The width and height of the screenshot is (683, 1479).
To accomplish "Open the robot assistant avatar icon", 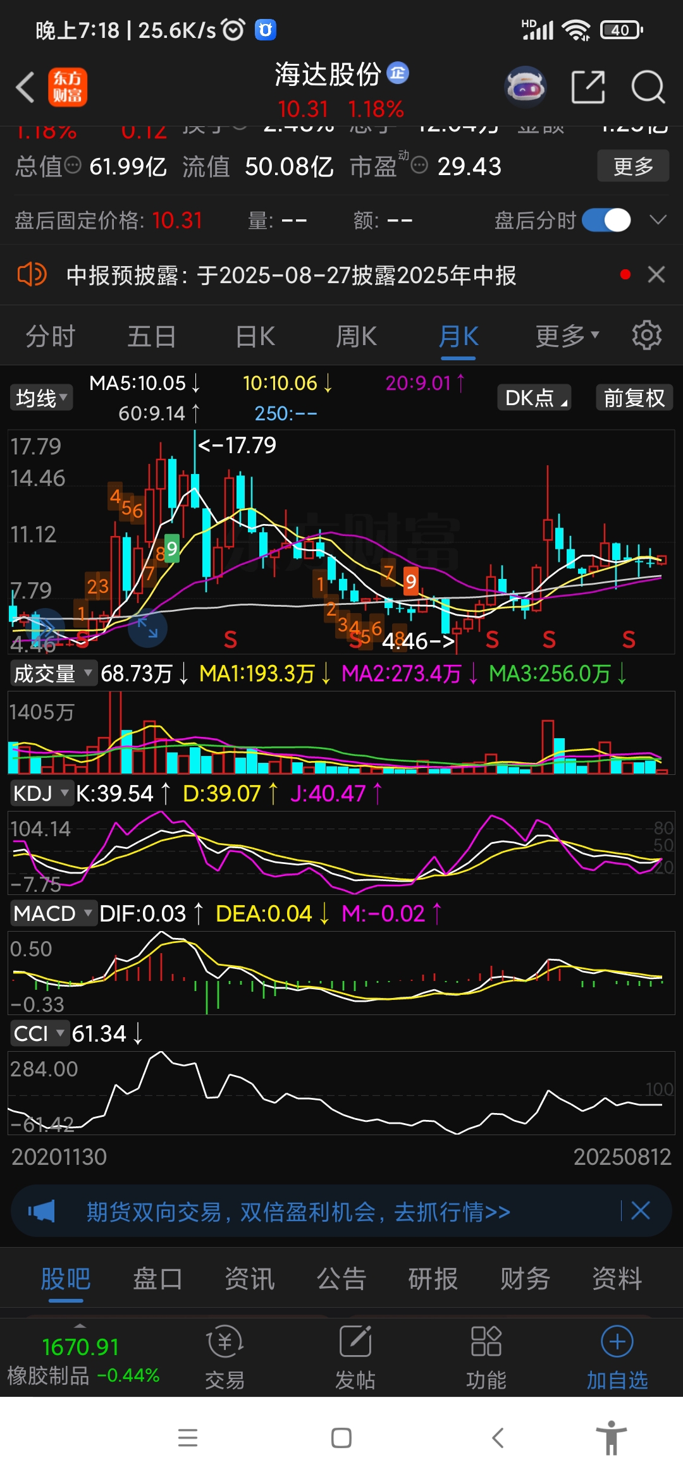I will [526, 87].
